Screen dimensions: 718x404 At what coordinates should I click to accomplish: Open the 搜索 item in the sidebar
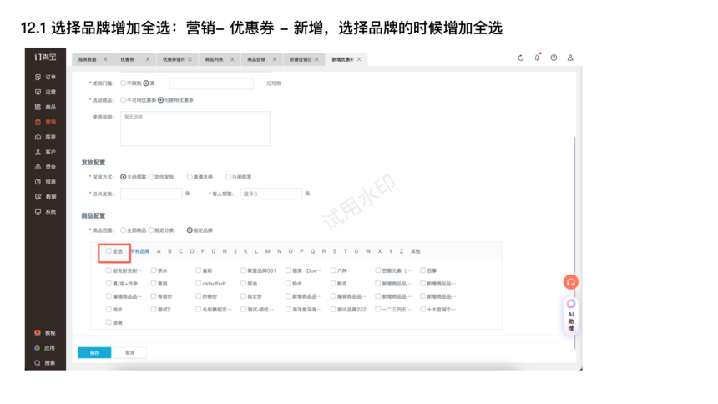45,363
